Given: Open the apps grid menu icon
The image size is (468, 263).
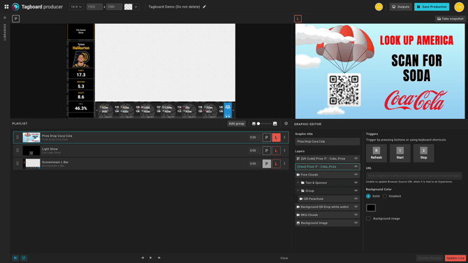Looking at the screenshot, I should [6, 6].
